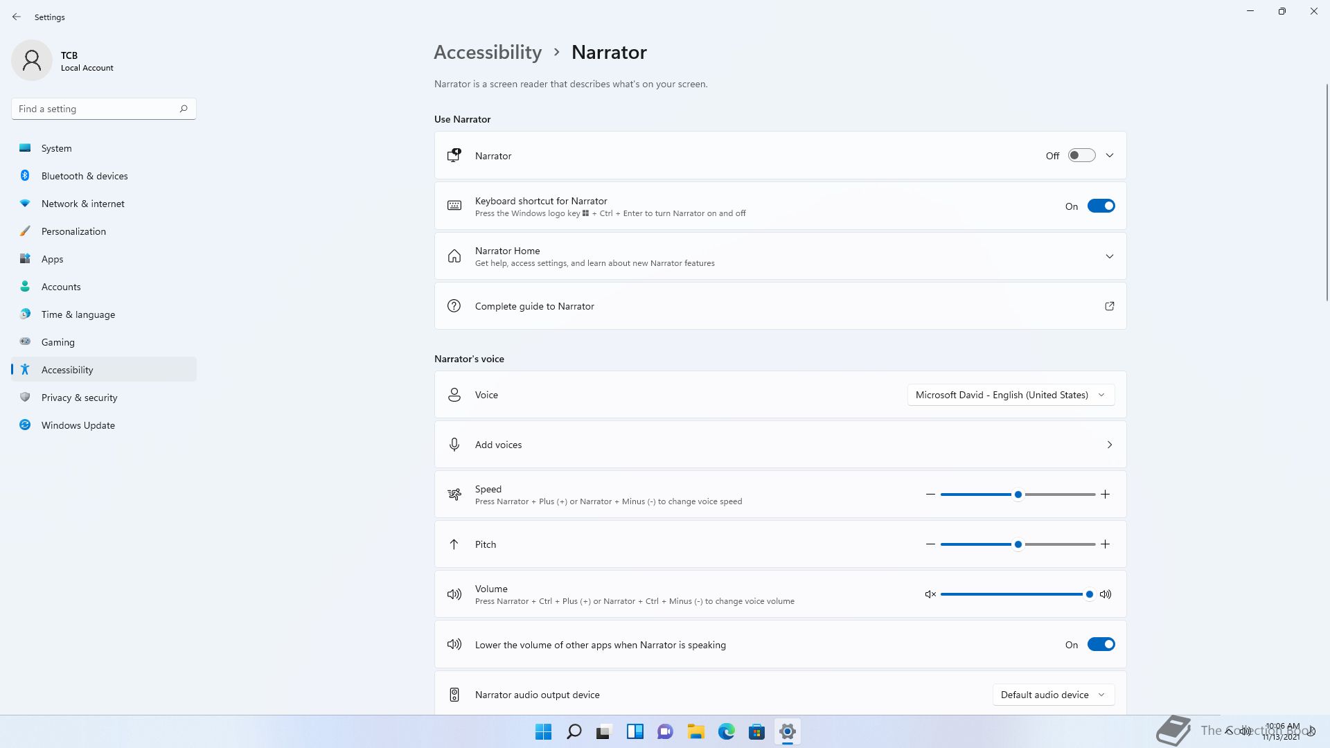
Task: Click the question mark icon for Complete guide
Action: [x=454, y=306]
